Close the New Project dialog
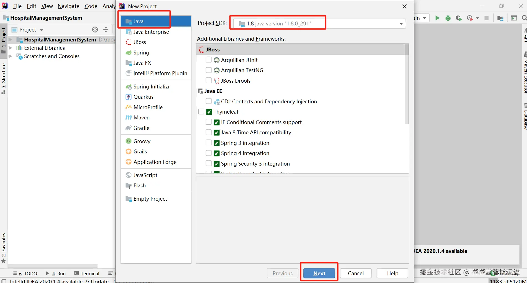The image size is (527, 283). [x=405, y=6]
